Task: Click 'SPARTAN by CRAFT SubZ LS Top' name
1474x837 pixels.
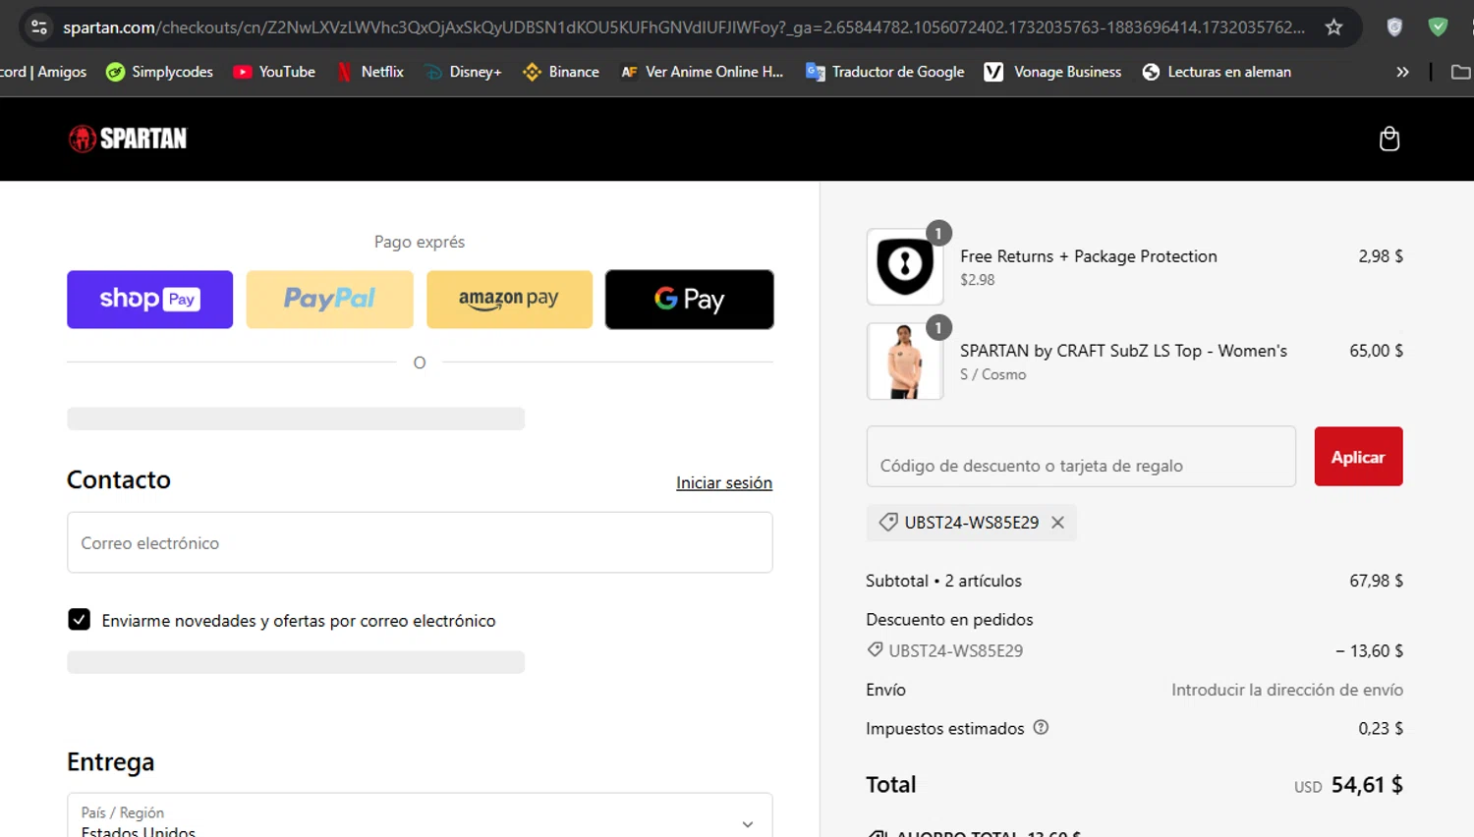Action: coord(1123,351)
